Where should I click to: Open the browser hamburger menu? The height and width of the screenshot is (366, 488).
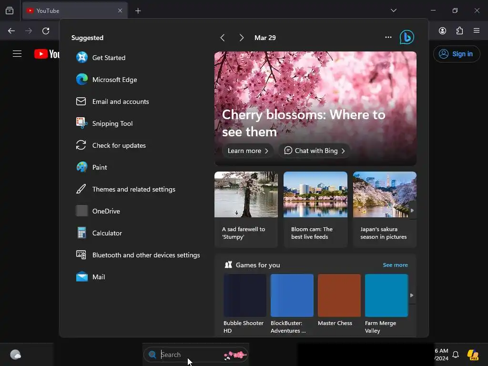coord(477,30)
